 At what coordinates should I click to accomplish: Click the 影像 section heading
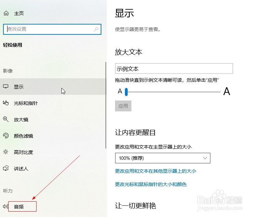point(8,71)
